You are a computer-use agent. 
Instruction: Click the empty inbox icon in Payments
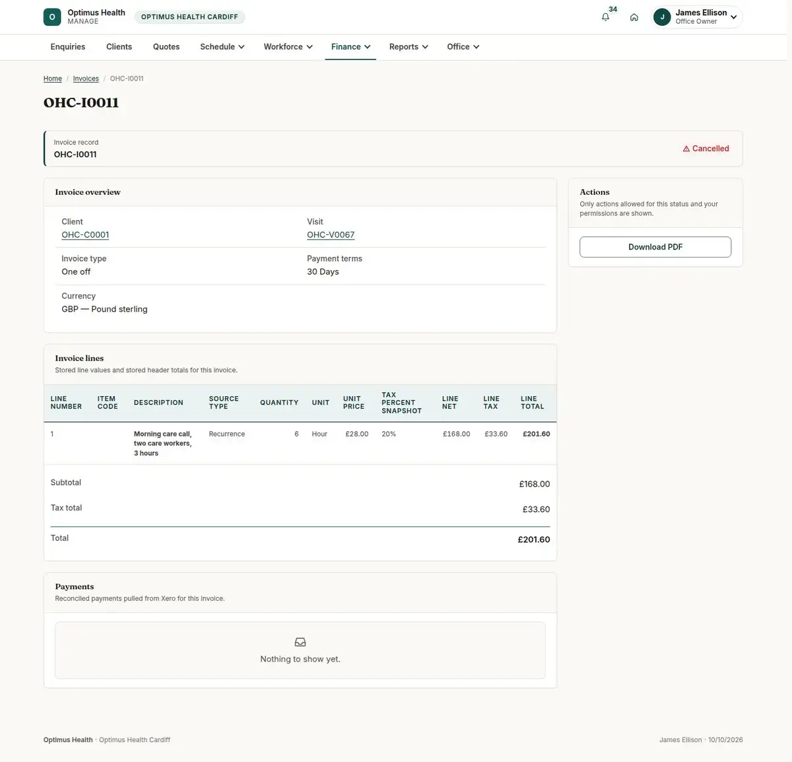(300, 642)
